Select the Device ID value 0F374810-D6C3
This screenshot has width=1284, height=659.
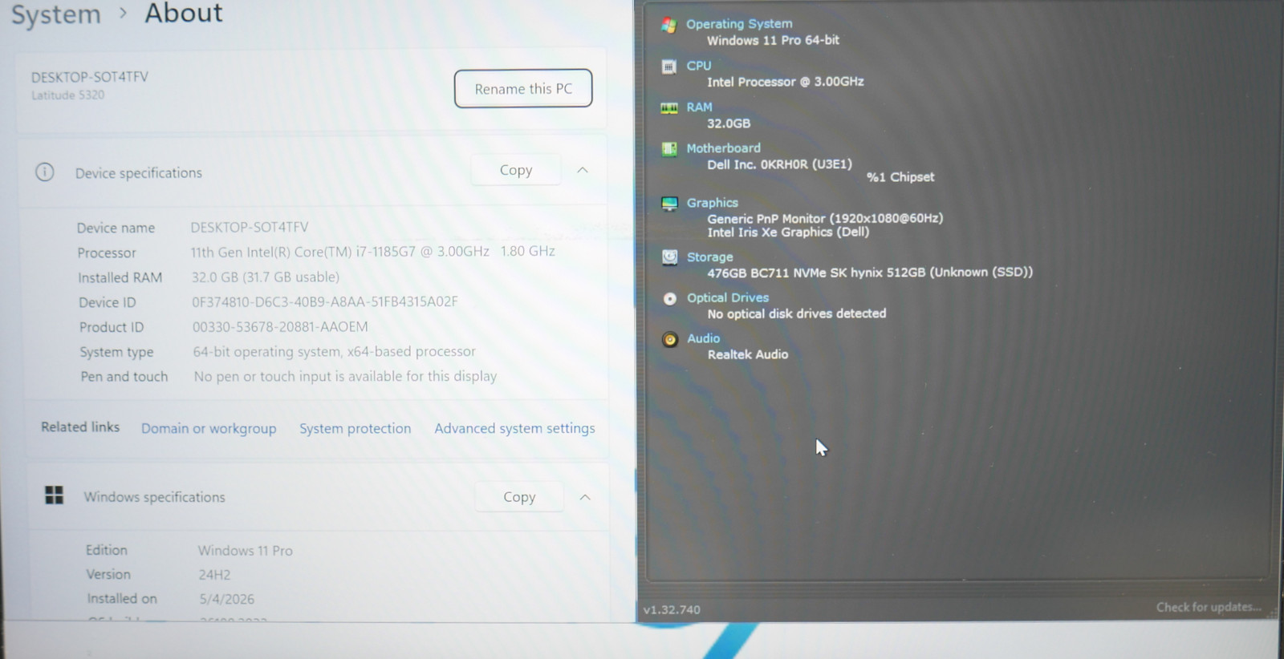point(324,301)
